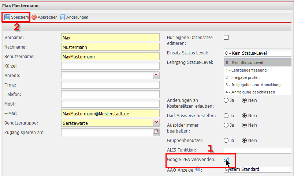Screen dimensions: 294x176
Task: Expand the Anrede dropdown arrow
Action: click(156, 75)
